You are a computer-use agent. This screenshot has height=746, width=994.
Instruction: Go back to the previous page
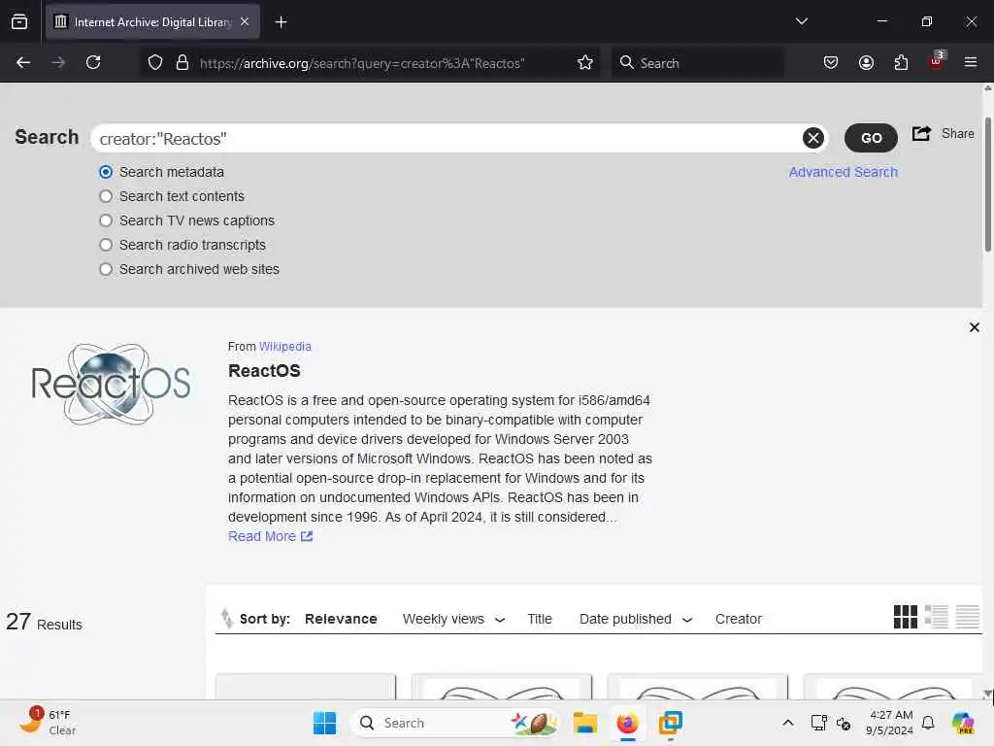(x=23, y=62)
